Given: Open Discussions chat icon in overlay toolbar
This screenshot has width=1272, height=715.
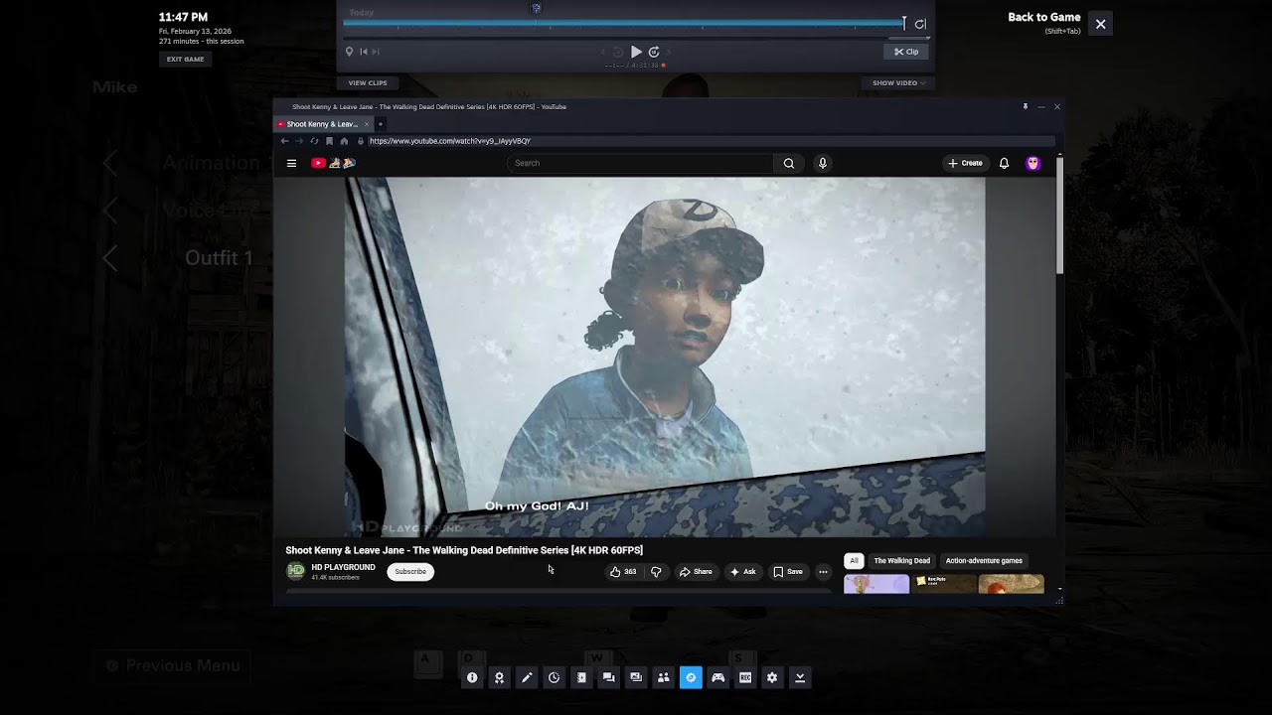Looking at the screenshot, I should point(608,677).
